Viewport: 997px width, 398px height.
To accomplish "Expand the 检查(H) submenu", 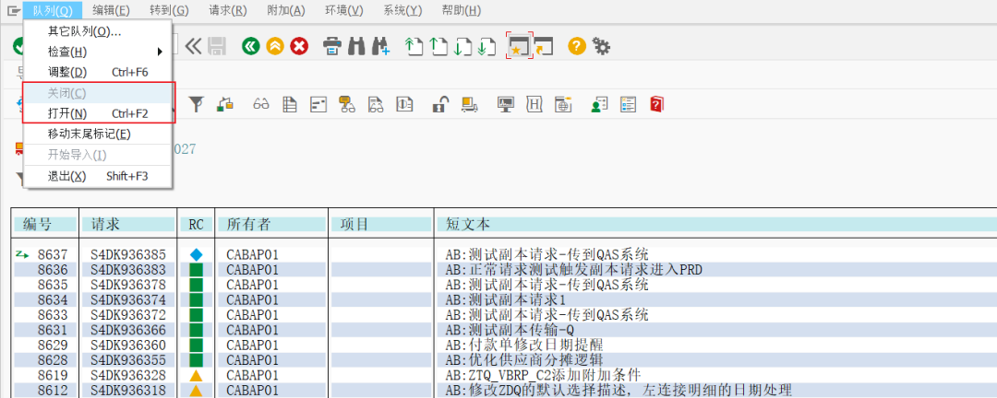I will coord(97,52).
